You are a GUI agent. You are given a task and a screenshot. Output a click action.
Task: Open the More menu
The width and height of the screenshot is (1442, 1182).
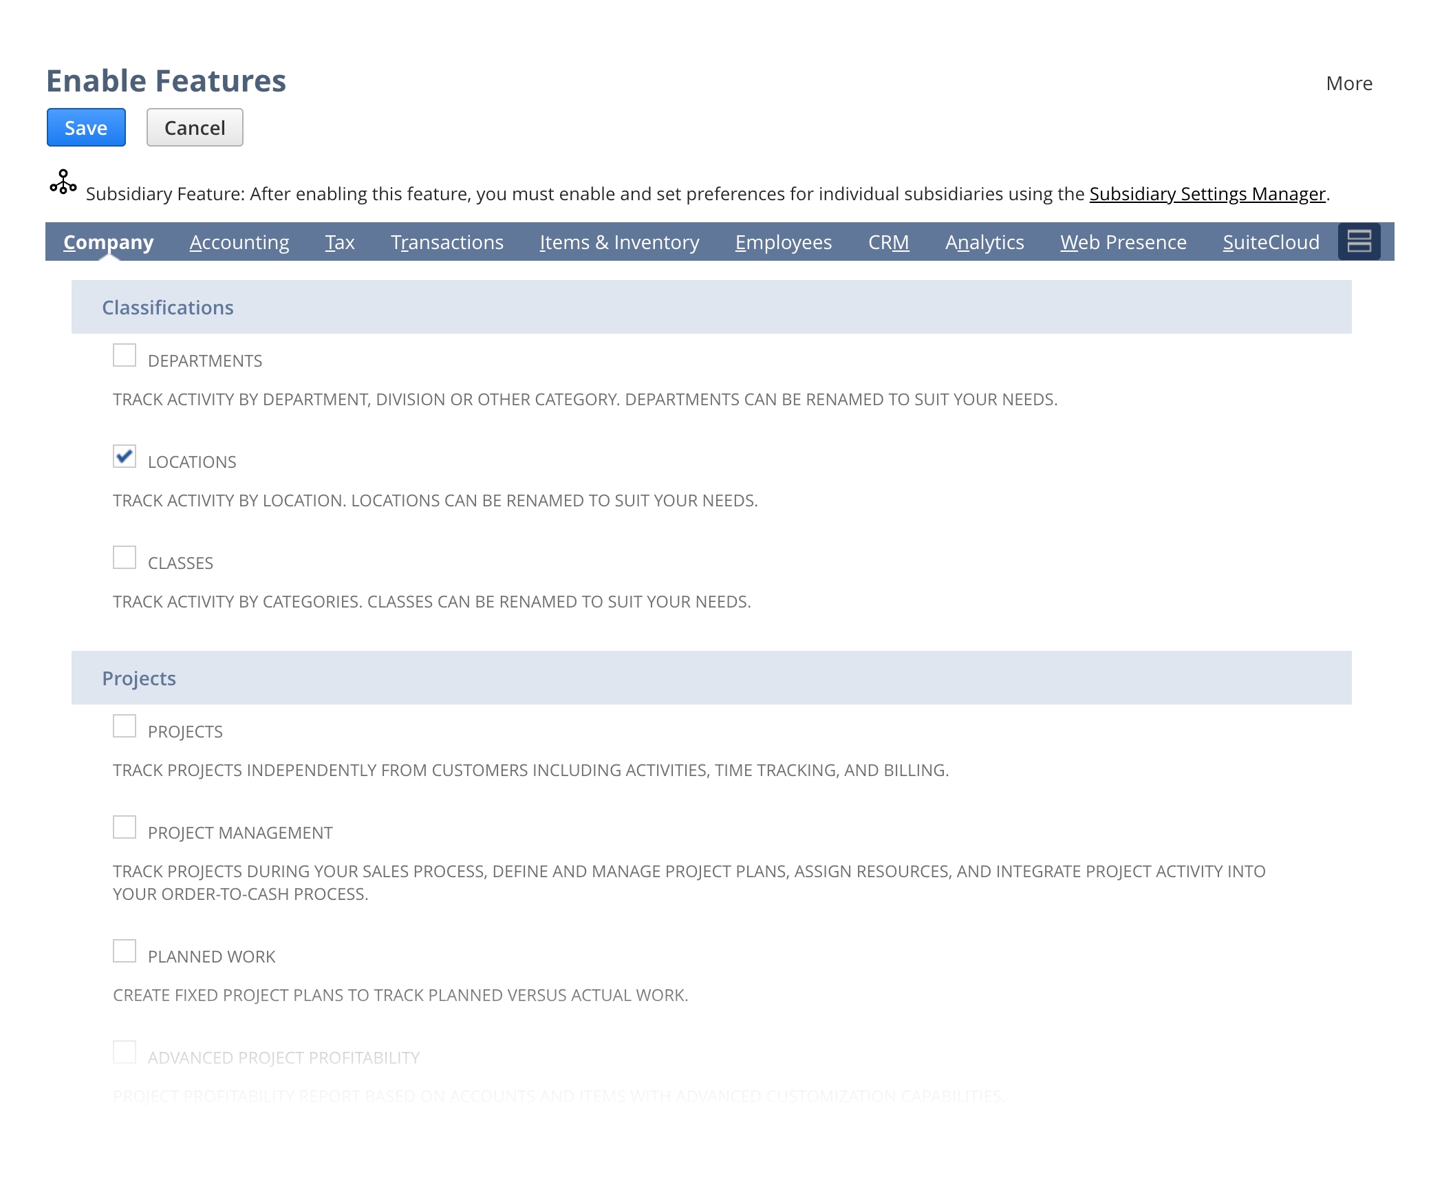pyautogui.click(x=1348, y=83)
